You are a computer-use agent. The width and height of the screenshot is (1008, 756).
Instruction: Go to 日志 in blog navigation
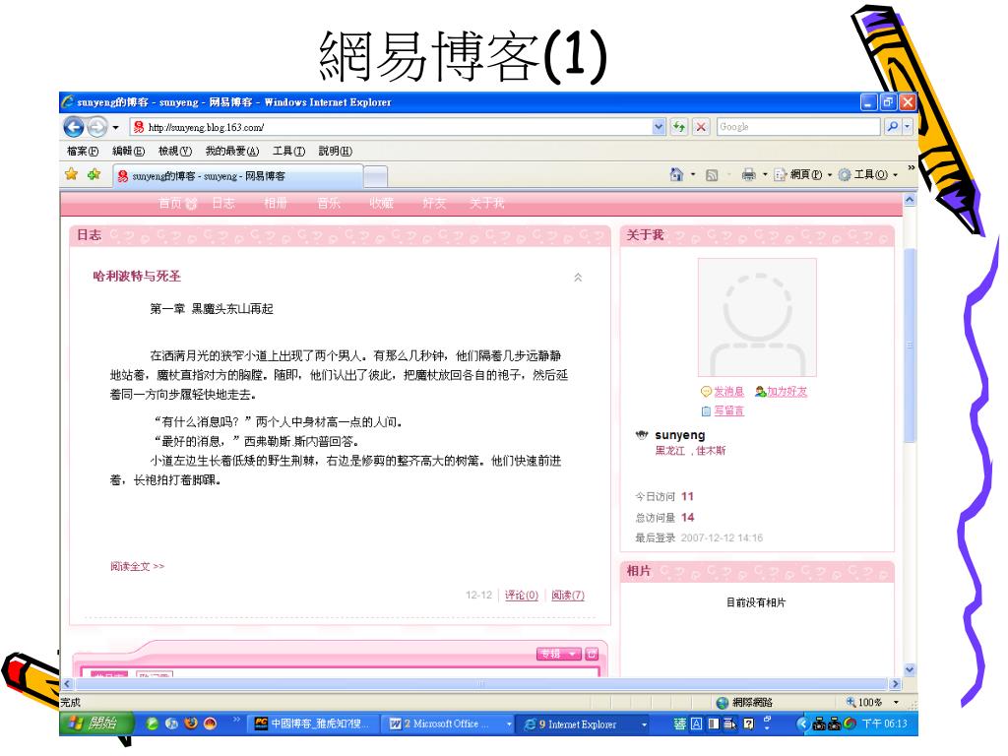(x=223, y=203)
